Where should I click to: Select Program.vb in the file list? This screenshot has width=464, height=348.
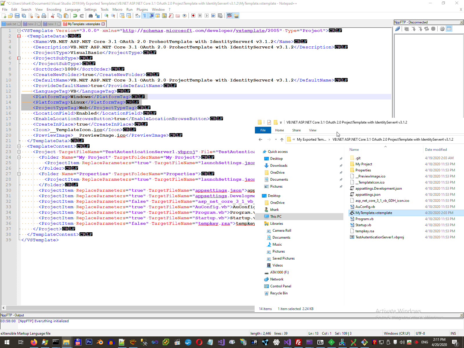(x=365, y=219)
